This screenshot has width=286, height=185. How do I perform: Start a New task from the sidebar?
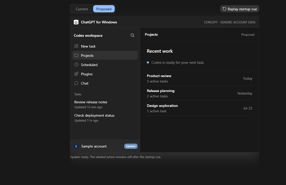[x=105, y=46]
